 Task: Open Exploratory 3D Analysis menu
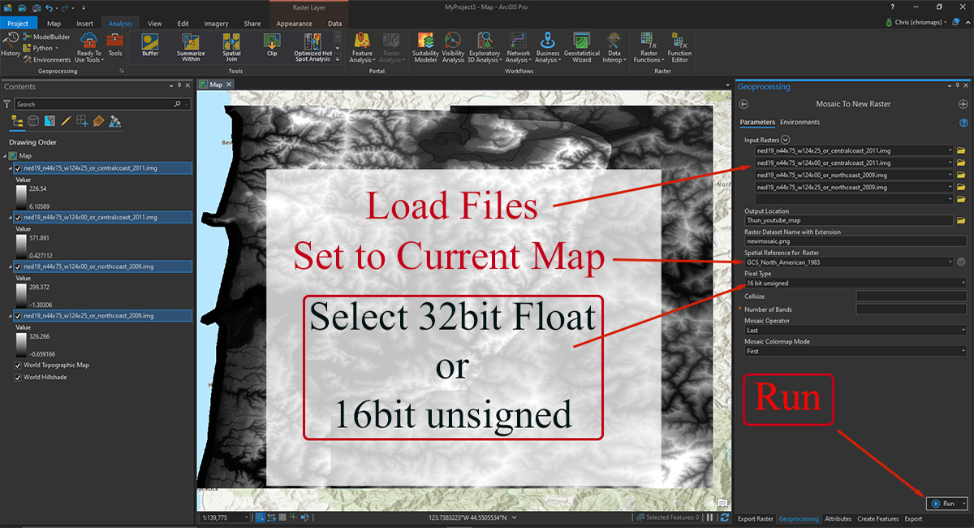point(484,47)
